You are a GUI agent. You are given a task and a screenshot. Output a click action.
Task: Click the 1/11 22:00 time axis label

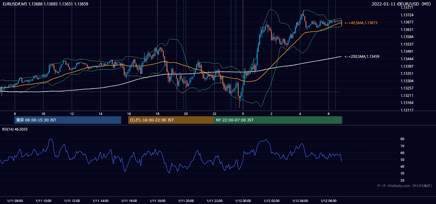pyautogui.click(x=214, y=201)
